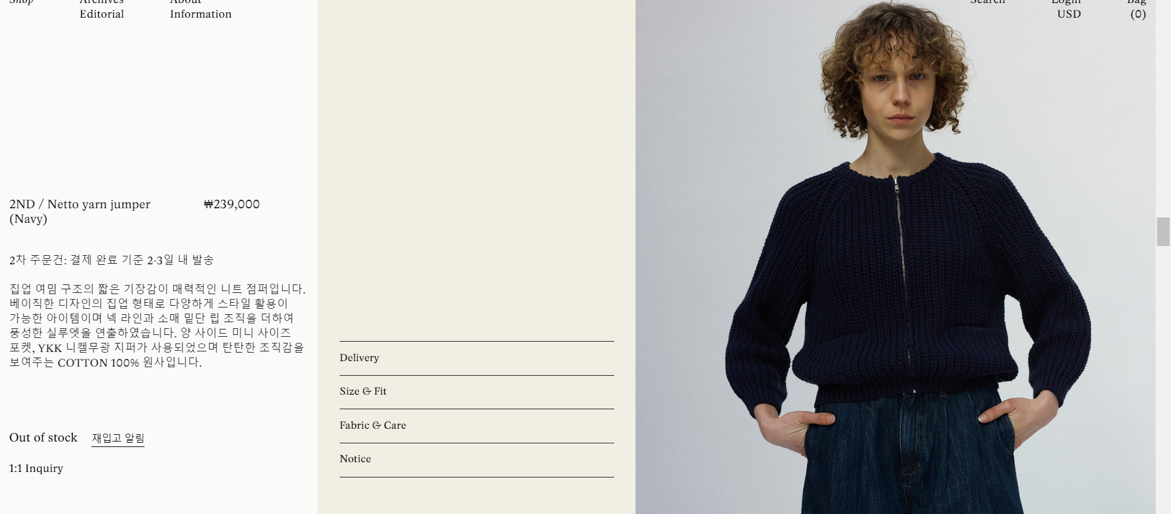This screenshot has height=514, width=1171.
Task: Open the 1:1 Inquiry link
Action: [x=36, y=468]
